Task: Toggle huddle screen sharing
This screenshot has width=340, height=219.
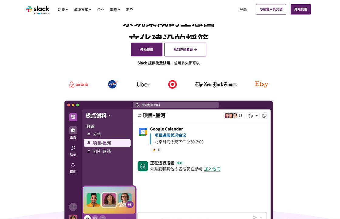Action: point(103,217)
